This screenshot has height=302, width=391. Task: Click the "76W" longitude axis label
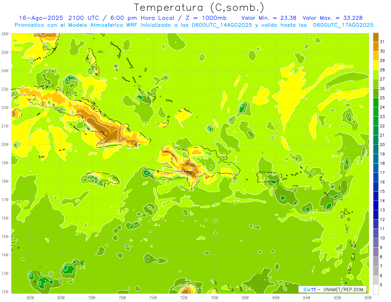coord(122,298)
